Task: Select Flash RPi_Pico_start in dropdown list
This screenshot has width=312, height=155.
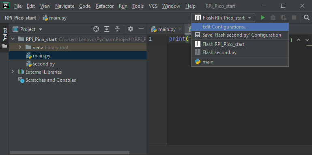Action: pos(240,44)
